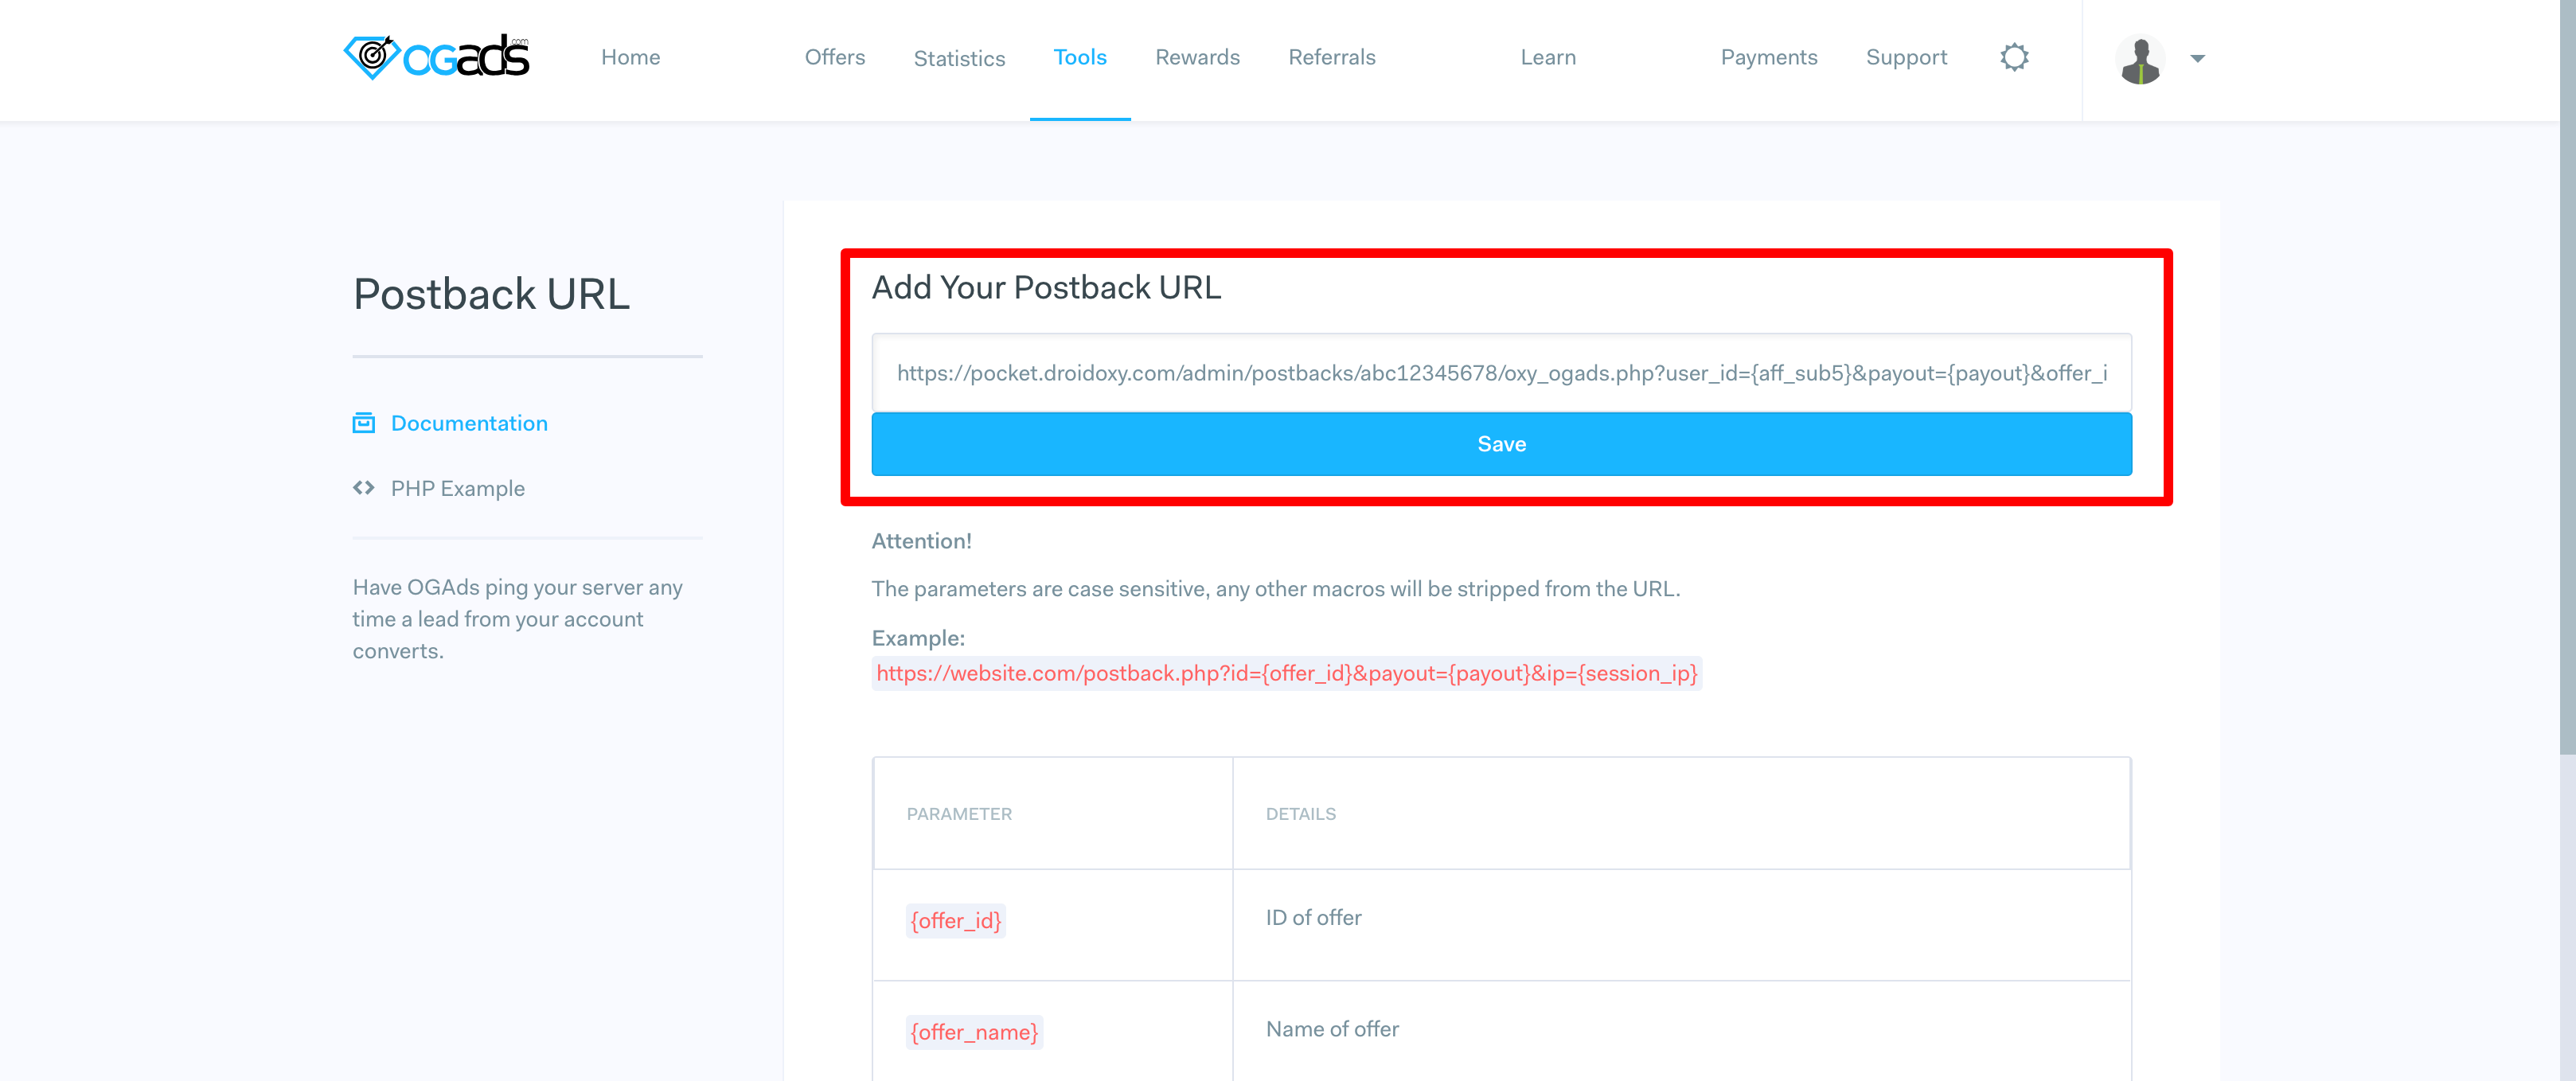Open the settings gear icon

tap(2014, 57)
